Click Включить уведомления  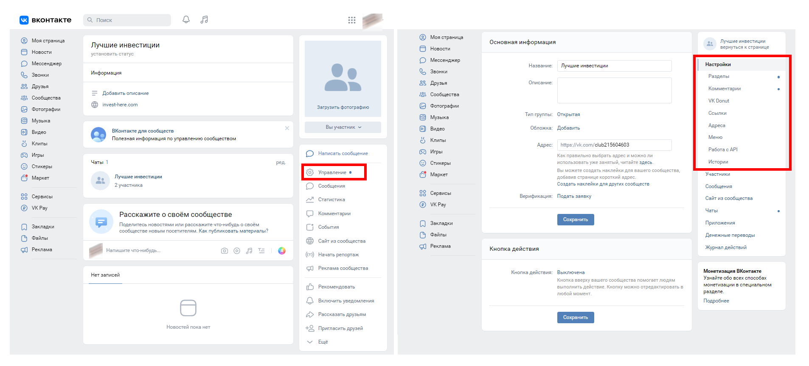coord(346,301)
